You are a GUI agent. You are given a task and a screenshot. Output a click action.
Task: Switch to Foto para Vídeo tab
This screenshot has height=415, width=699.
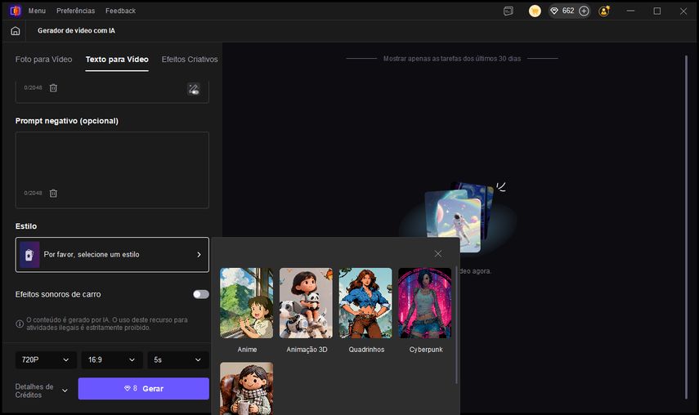click(43, 59)
